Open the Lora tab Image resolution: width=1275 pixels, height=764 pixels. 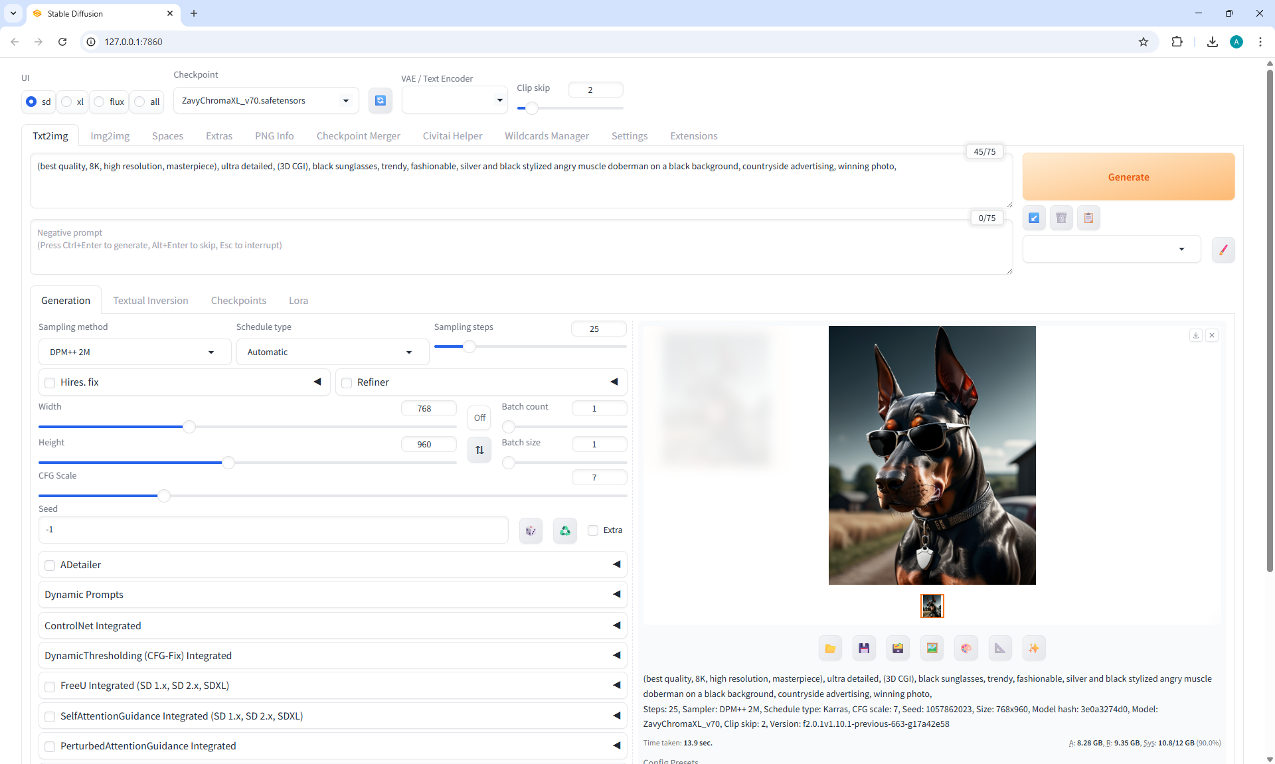[x=298, y=301]
